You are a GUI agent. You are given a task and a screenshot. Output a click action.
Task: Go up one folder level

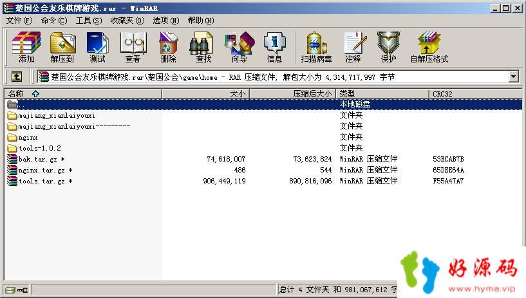tap(17, 77)
